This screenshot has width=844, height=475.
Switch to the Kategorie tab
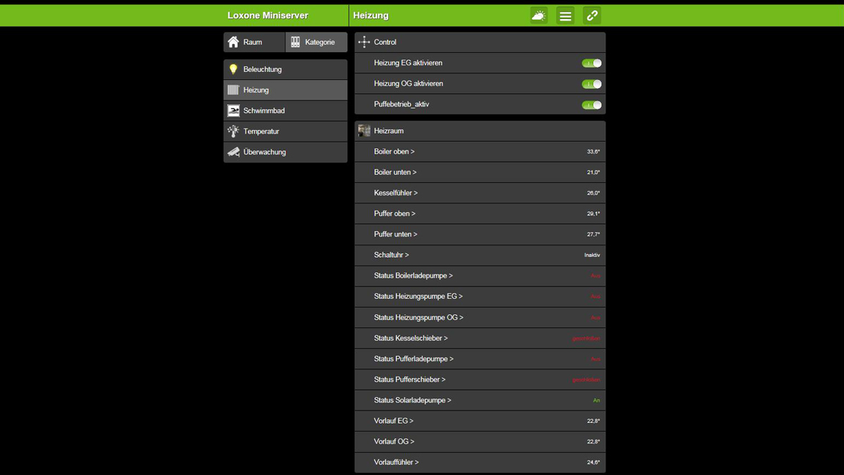(x=316, y=43)
